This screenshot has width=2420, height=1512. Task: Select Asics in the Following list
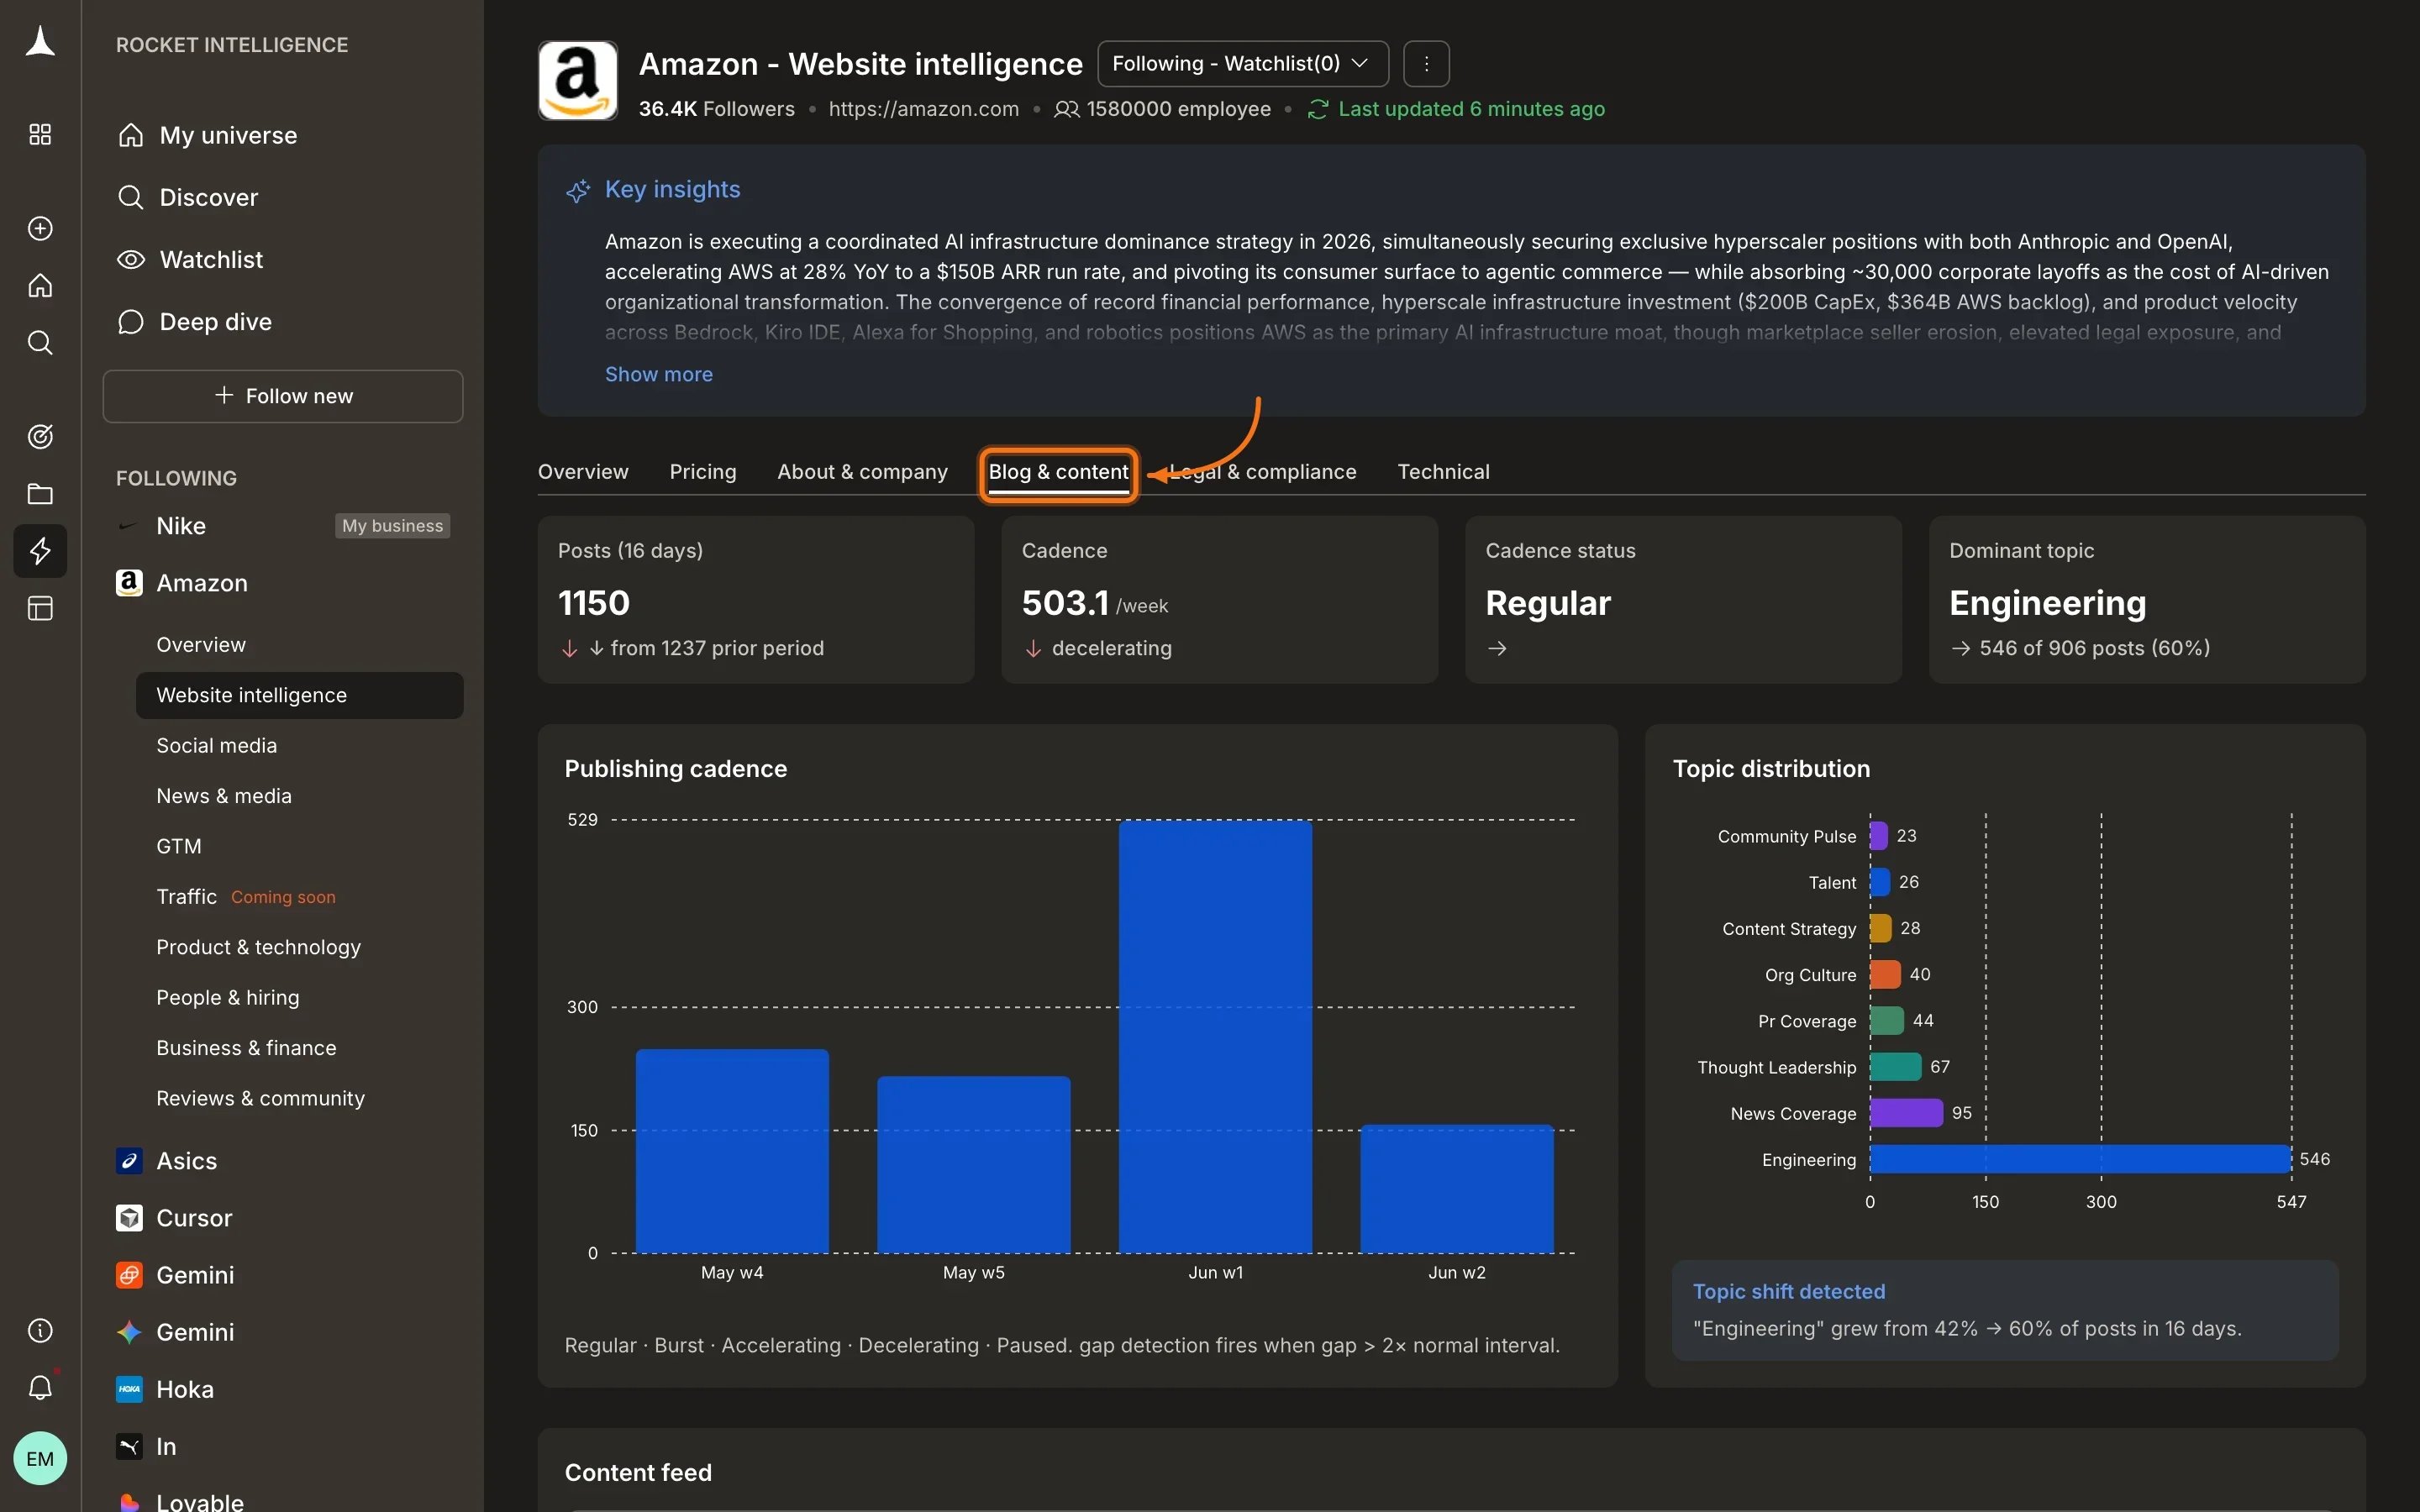187,1161
